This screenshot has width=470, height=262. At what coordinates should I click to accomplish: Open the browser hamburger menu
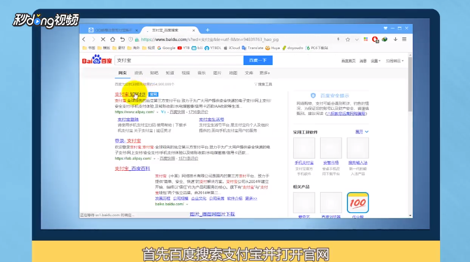pos(405,39)
